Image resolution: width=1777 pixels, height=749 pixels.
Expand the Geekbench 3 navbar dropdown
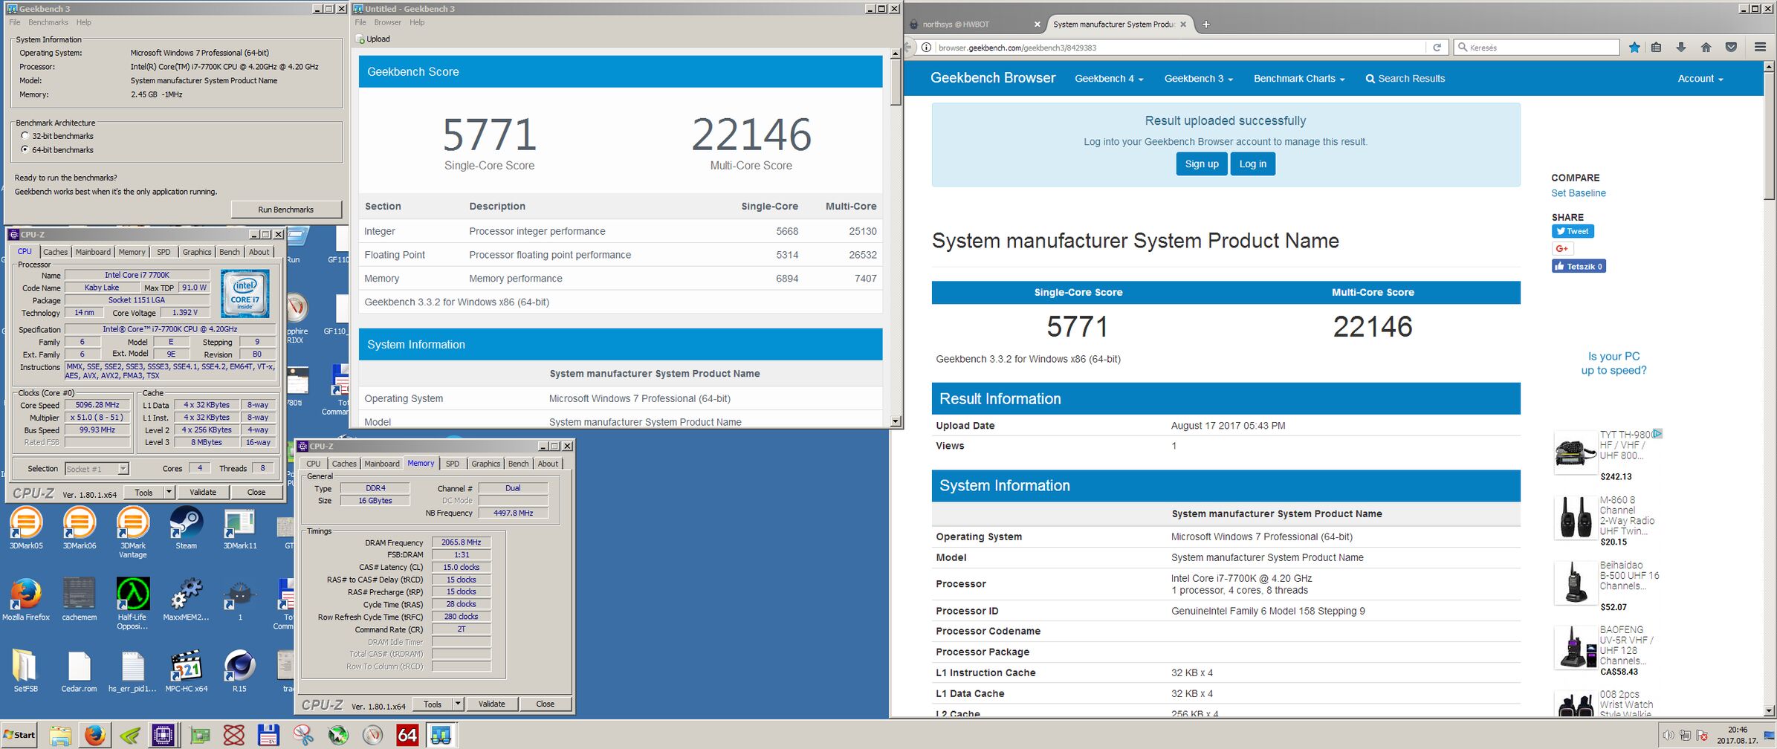point(1198,79)
